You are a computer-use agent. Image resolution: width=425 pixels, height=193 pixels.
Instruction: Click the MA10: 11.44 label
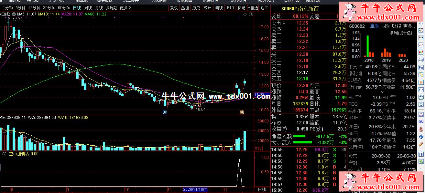point(49,14)
